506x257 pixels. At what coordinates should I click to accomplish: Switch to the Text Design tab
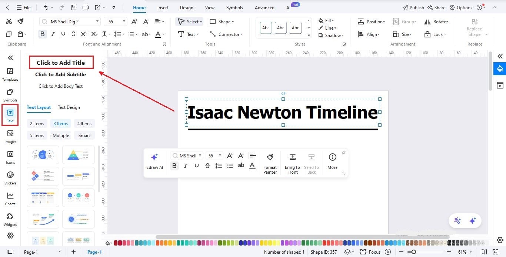(69, 107)
